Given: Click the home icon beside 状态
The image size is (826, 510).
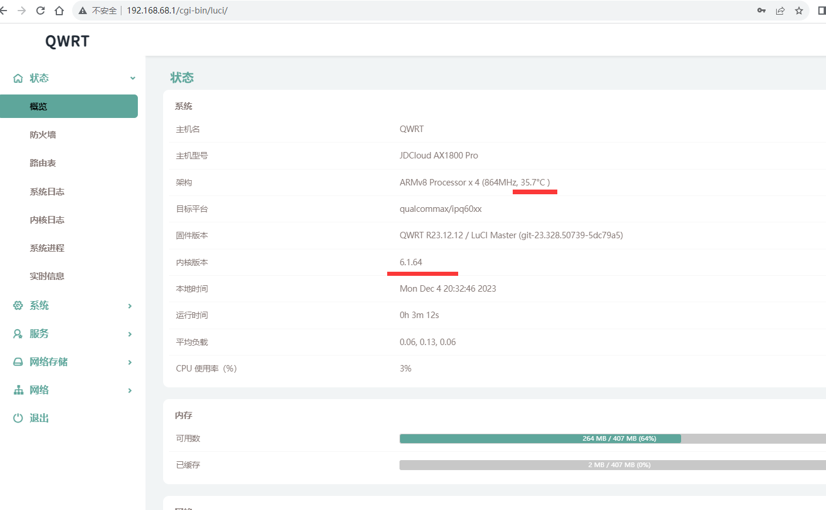Looking at the screenshot, I should point(18,78).
